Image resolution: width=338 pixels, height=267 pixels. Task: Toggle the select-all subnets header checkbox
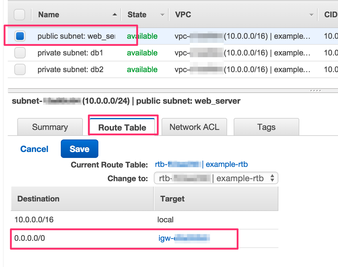click(20, 15)
